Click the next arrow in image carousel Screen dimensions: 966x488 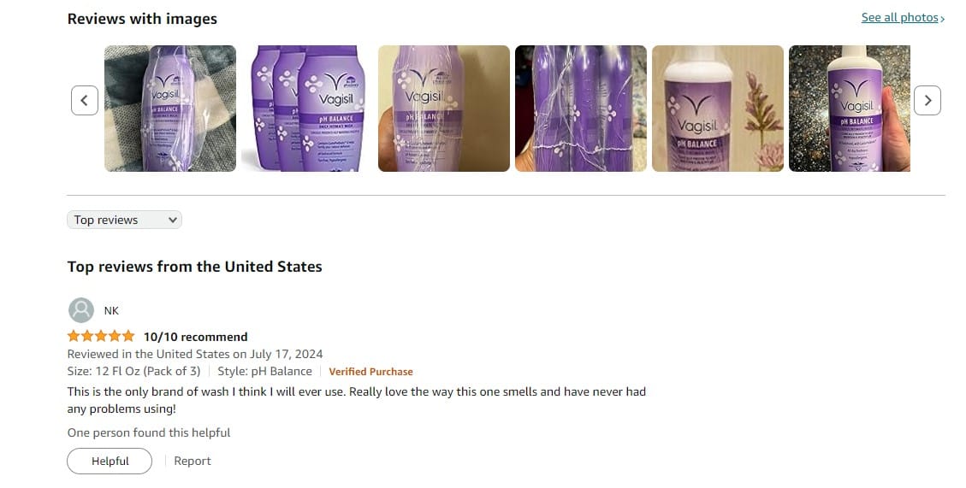[x=927, y=100]
